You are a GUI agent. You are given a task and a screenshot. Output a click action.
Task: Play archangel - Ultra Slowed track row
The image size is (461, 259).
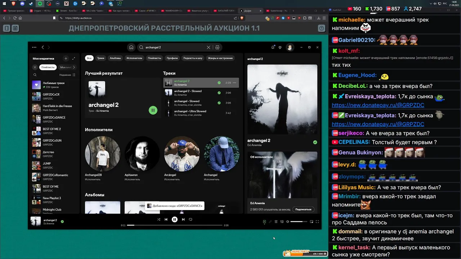point(201,113)
